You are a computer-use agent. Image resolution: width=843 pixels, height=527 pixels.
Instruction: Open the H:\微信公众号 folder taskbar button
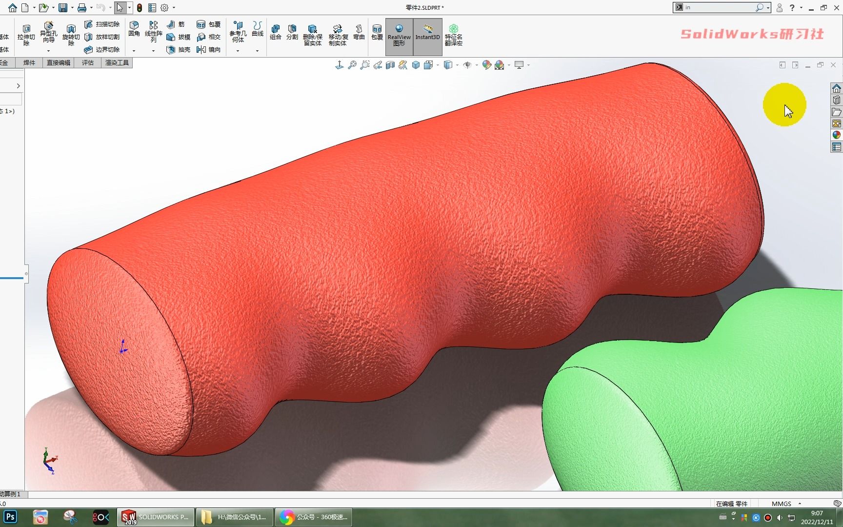[235, 517]
